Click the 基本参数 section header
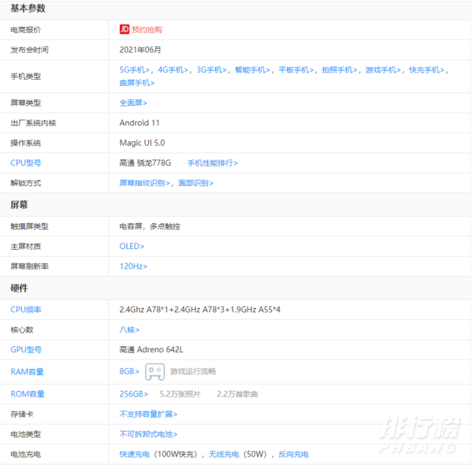The height and width of the screenshot is (465, 473). [x=28, y=9]
